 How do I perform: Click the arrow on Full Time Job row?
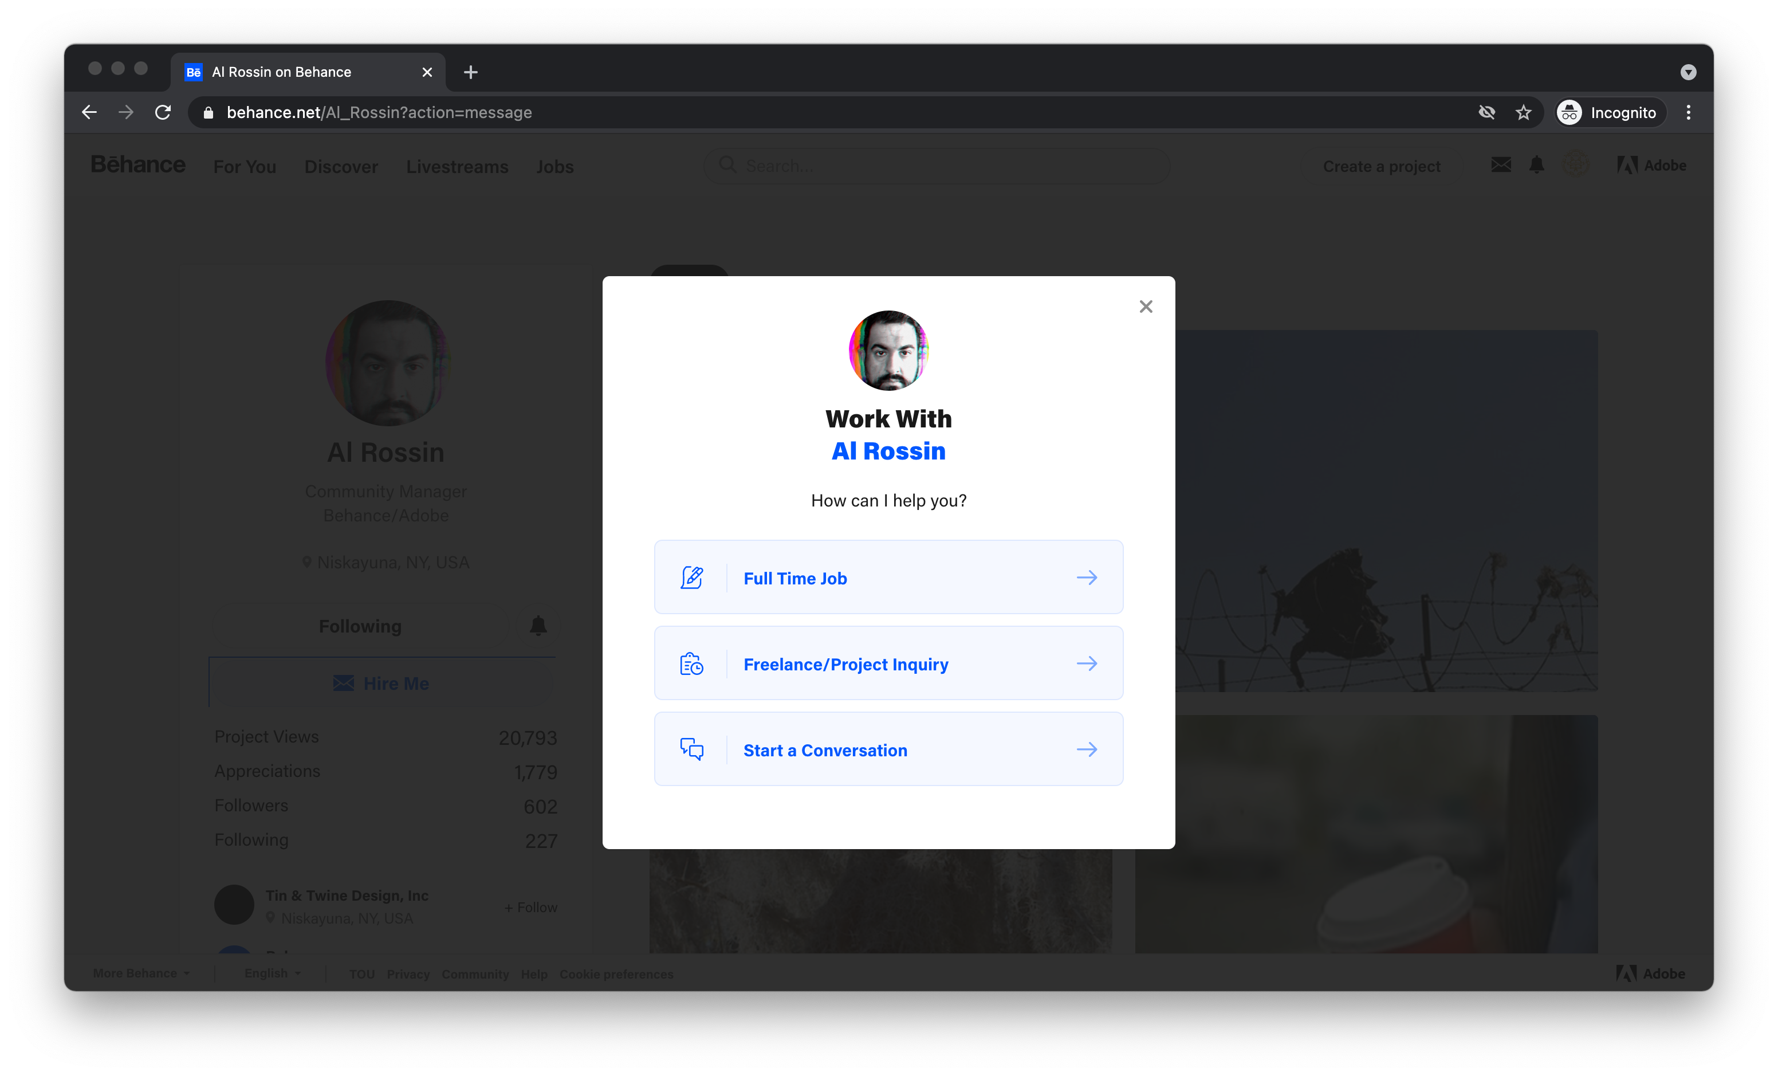1087,578
